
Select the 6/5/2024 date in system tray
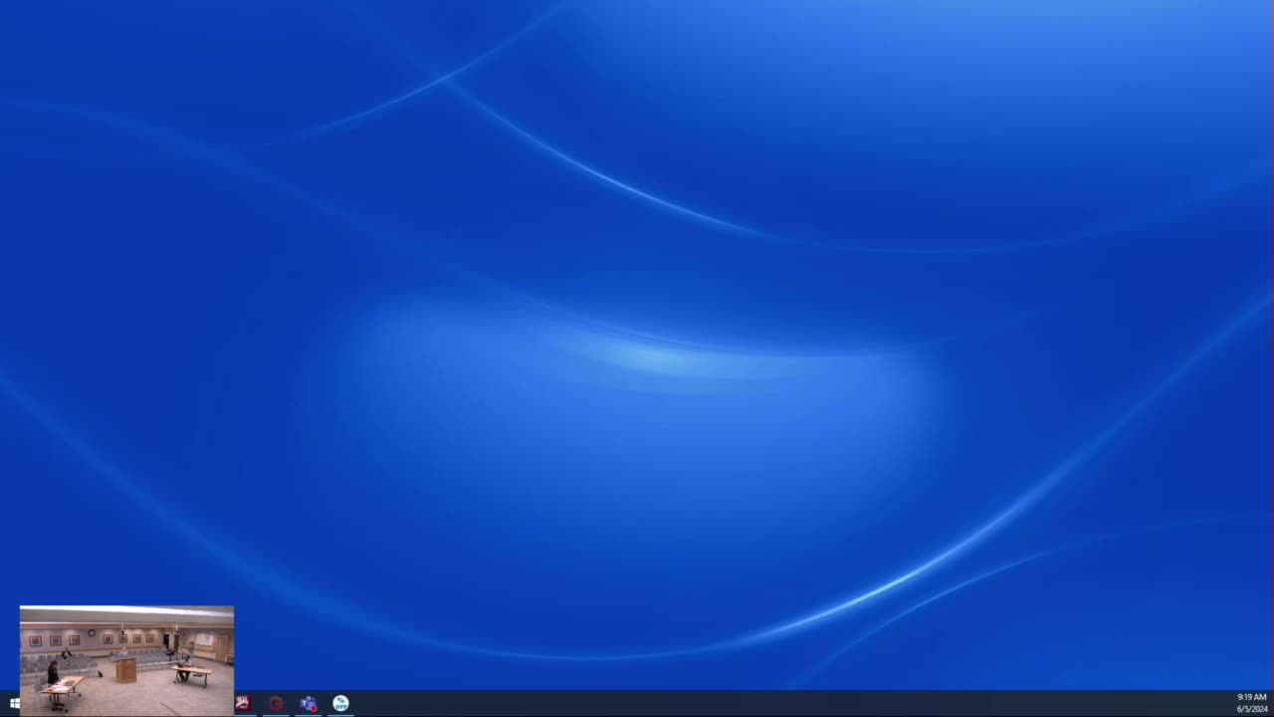(x=1251, y=709)
